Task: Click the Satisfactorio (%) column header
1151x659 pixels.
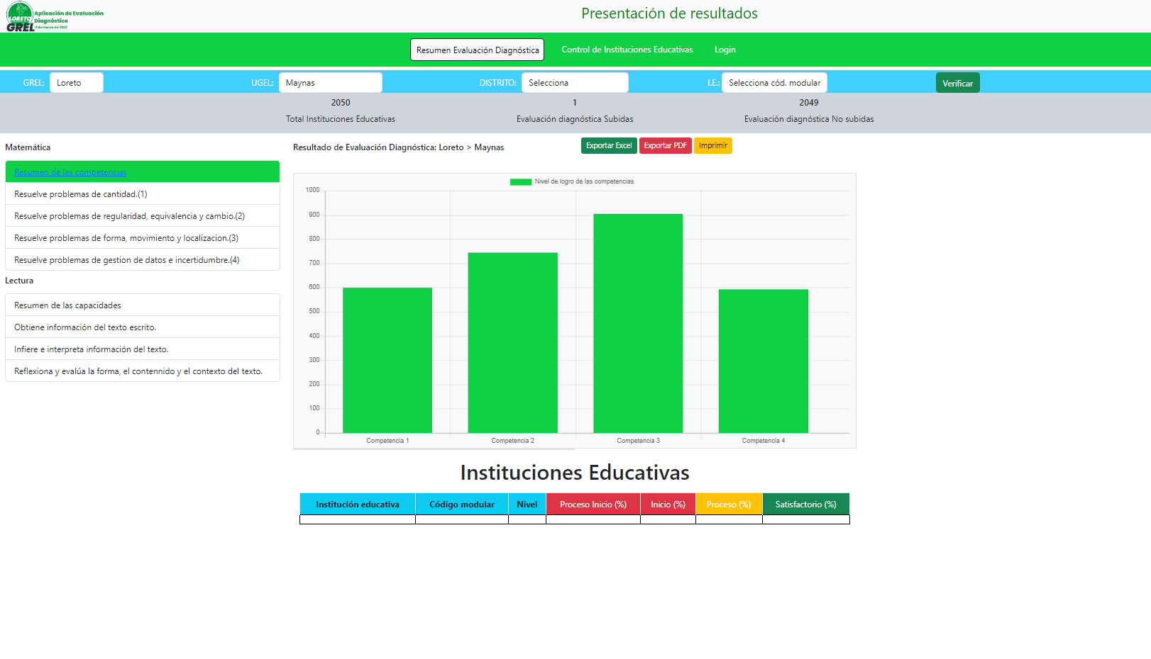Action: [805, 505]
